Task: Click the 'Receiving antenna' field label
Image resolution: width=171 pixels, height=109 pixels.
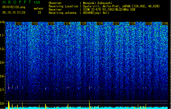Action: click(63, 13)
